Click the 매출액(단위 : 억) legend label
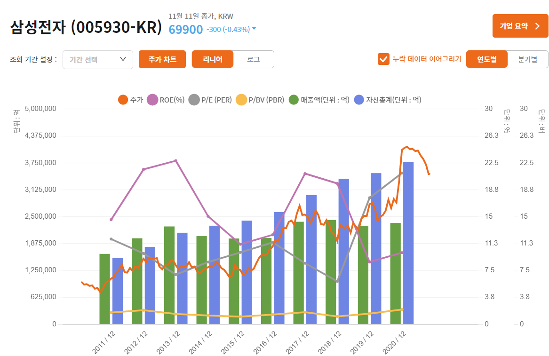 tap(325, 100)
